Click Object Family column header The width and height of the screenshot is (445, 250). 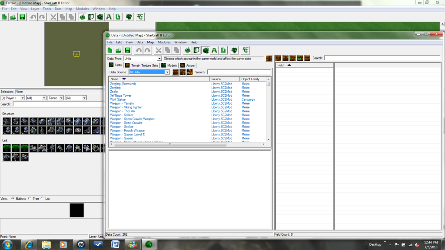[253, 79]
